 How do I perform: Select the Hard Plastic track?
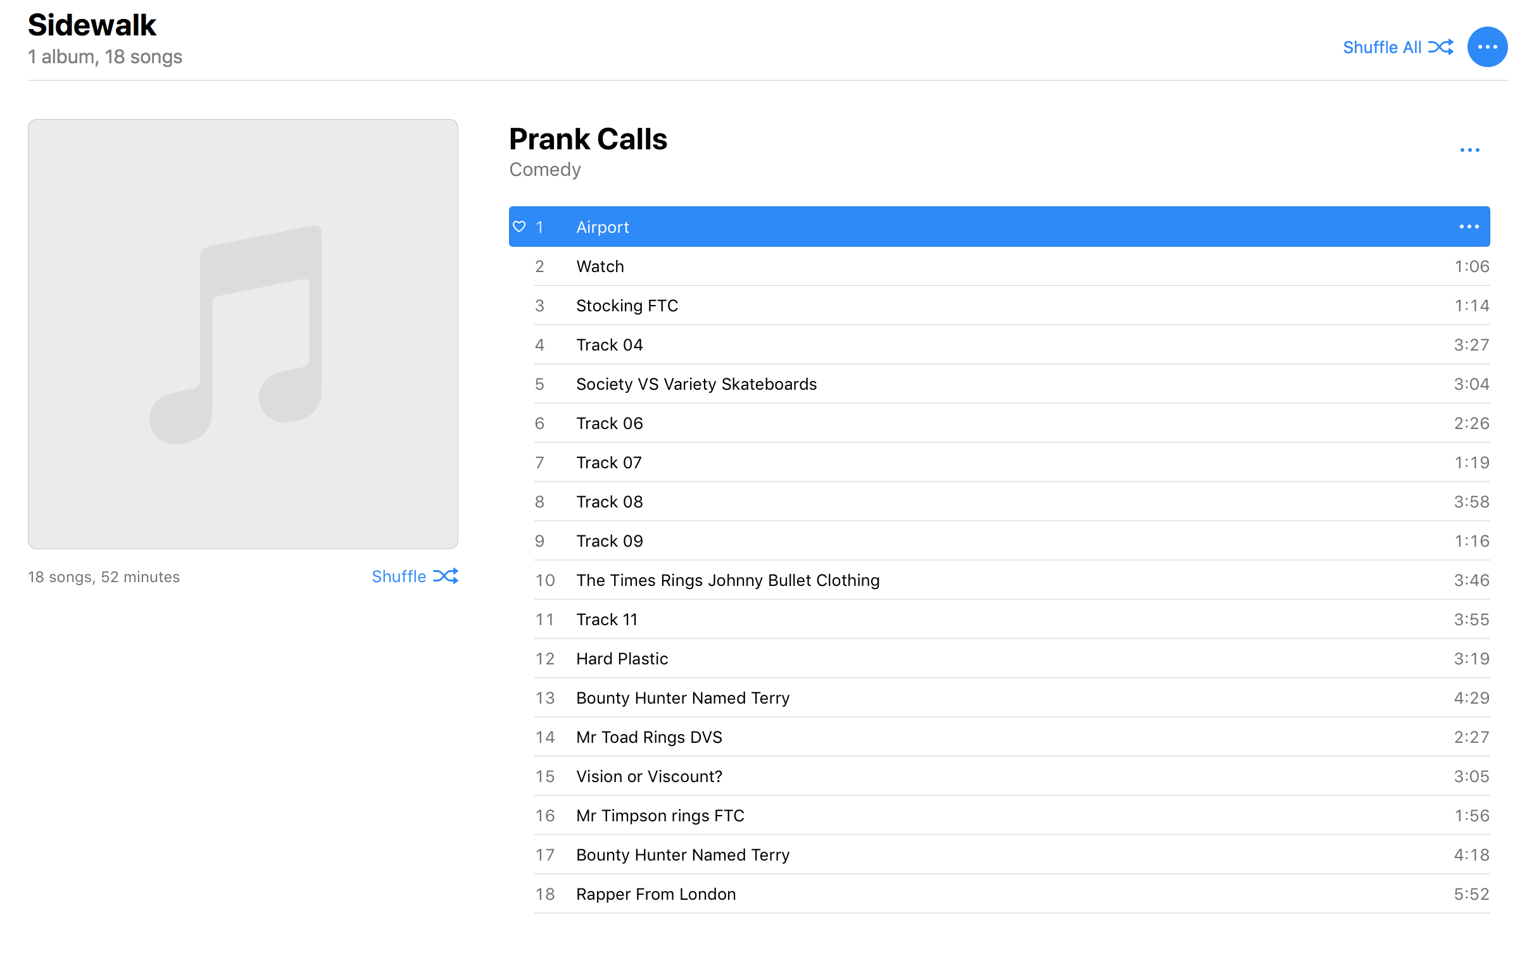click(621, 659)
